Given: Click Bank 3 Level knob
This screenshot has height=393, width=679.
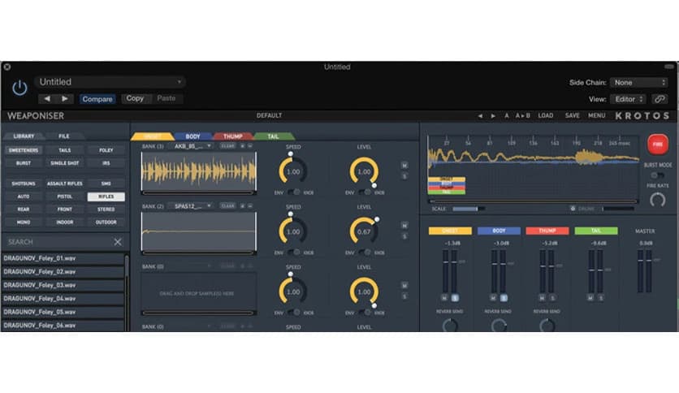Looking at the screenshot, I should click(x=364, y=292).
